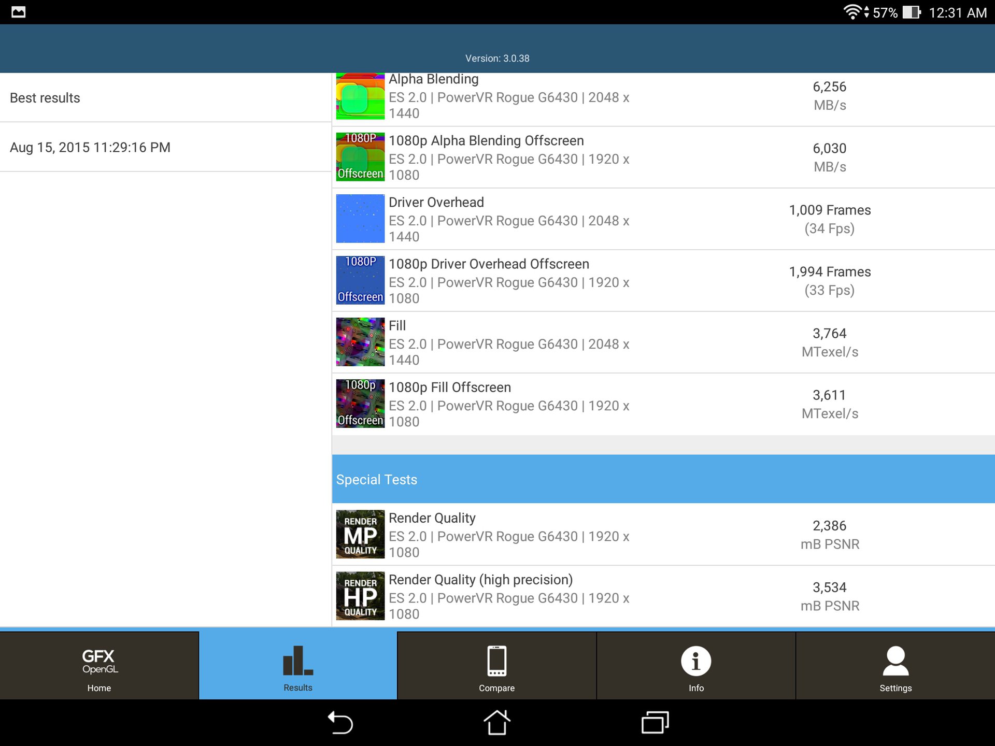Tap the Render HP Quality icon
Image resolution: width=995 pixels, height=746 pixels.
[360, 596]
